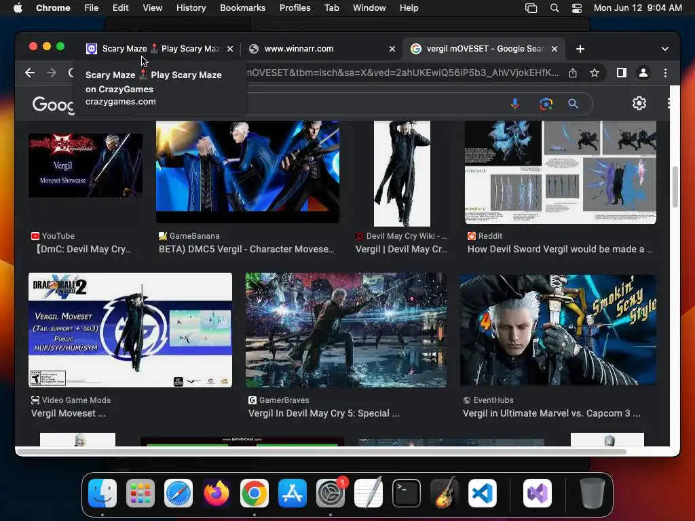Screen dimensions: 695x521
Task: Go back with the browser back arrow
Action: coord(30,73)
